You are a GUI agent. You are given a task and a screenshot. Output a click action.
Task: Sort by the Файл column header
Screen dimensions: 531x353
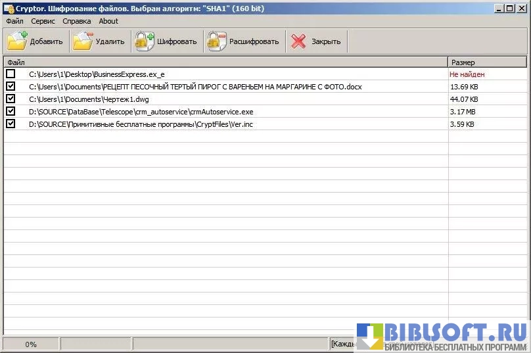[x=223, y=62]
